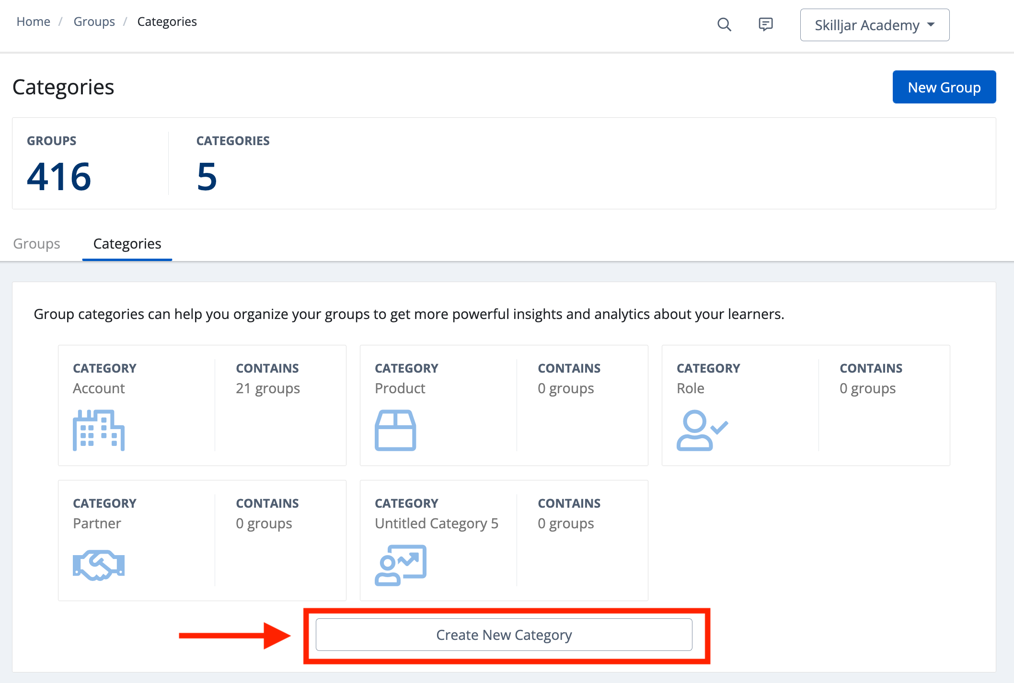Viewport: 1014px width, 683px height.
Task: Click the 21 groups count text
Action: (267, 388)
